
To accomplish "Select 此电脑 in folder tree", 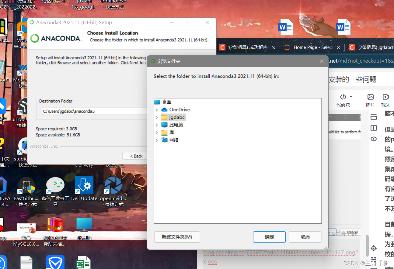I will [172, 125].
